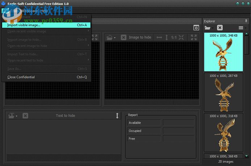The height and width of the screenshot is (166, 251).
Task: Maximize Image to hide panel
Action: (194, 37)
